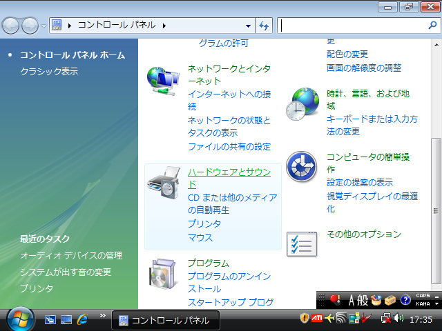Open the Windows Start orb

[x=20, y=320]
